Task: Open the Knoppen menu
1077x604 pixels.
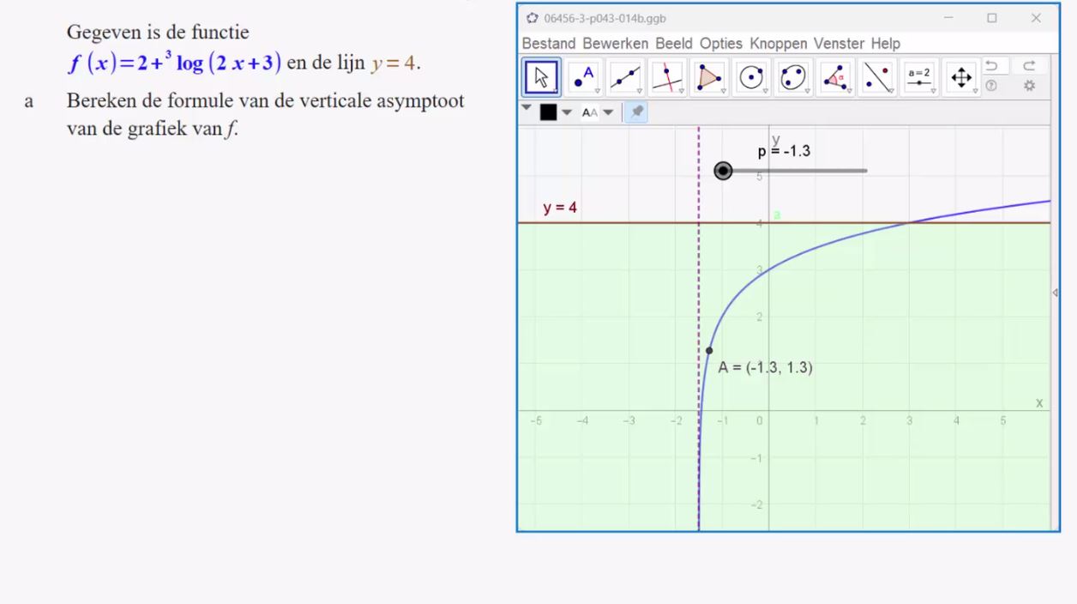Action: point(779,44)
